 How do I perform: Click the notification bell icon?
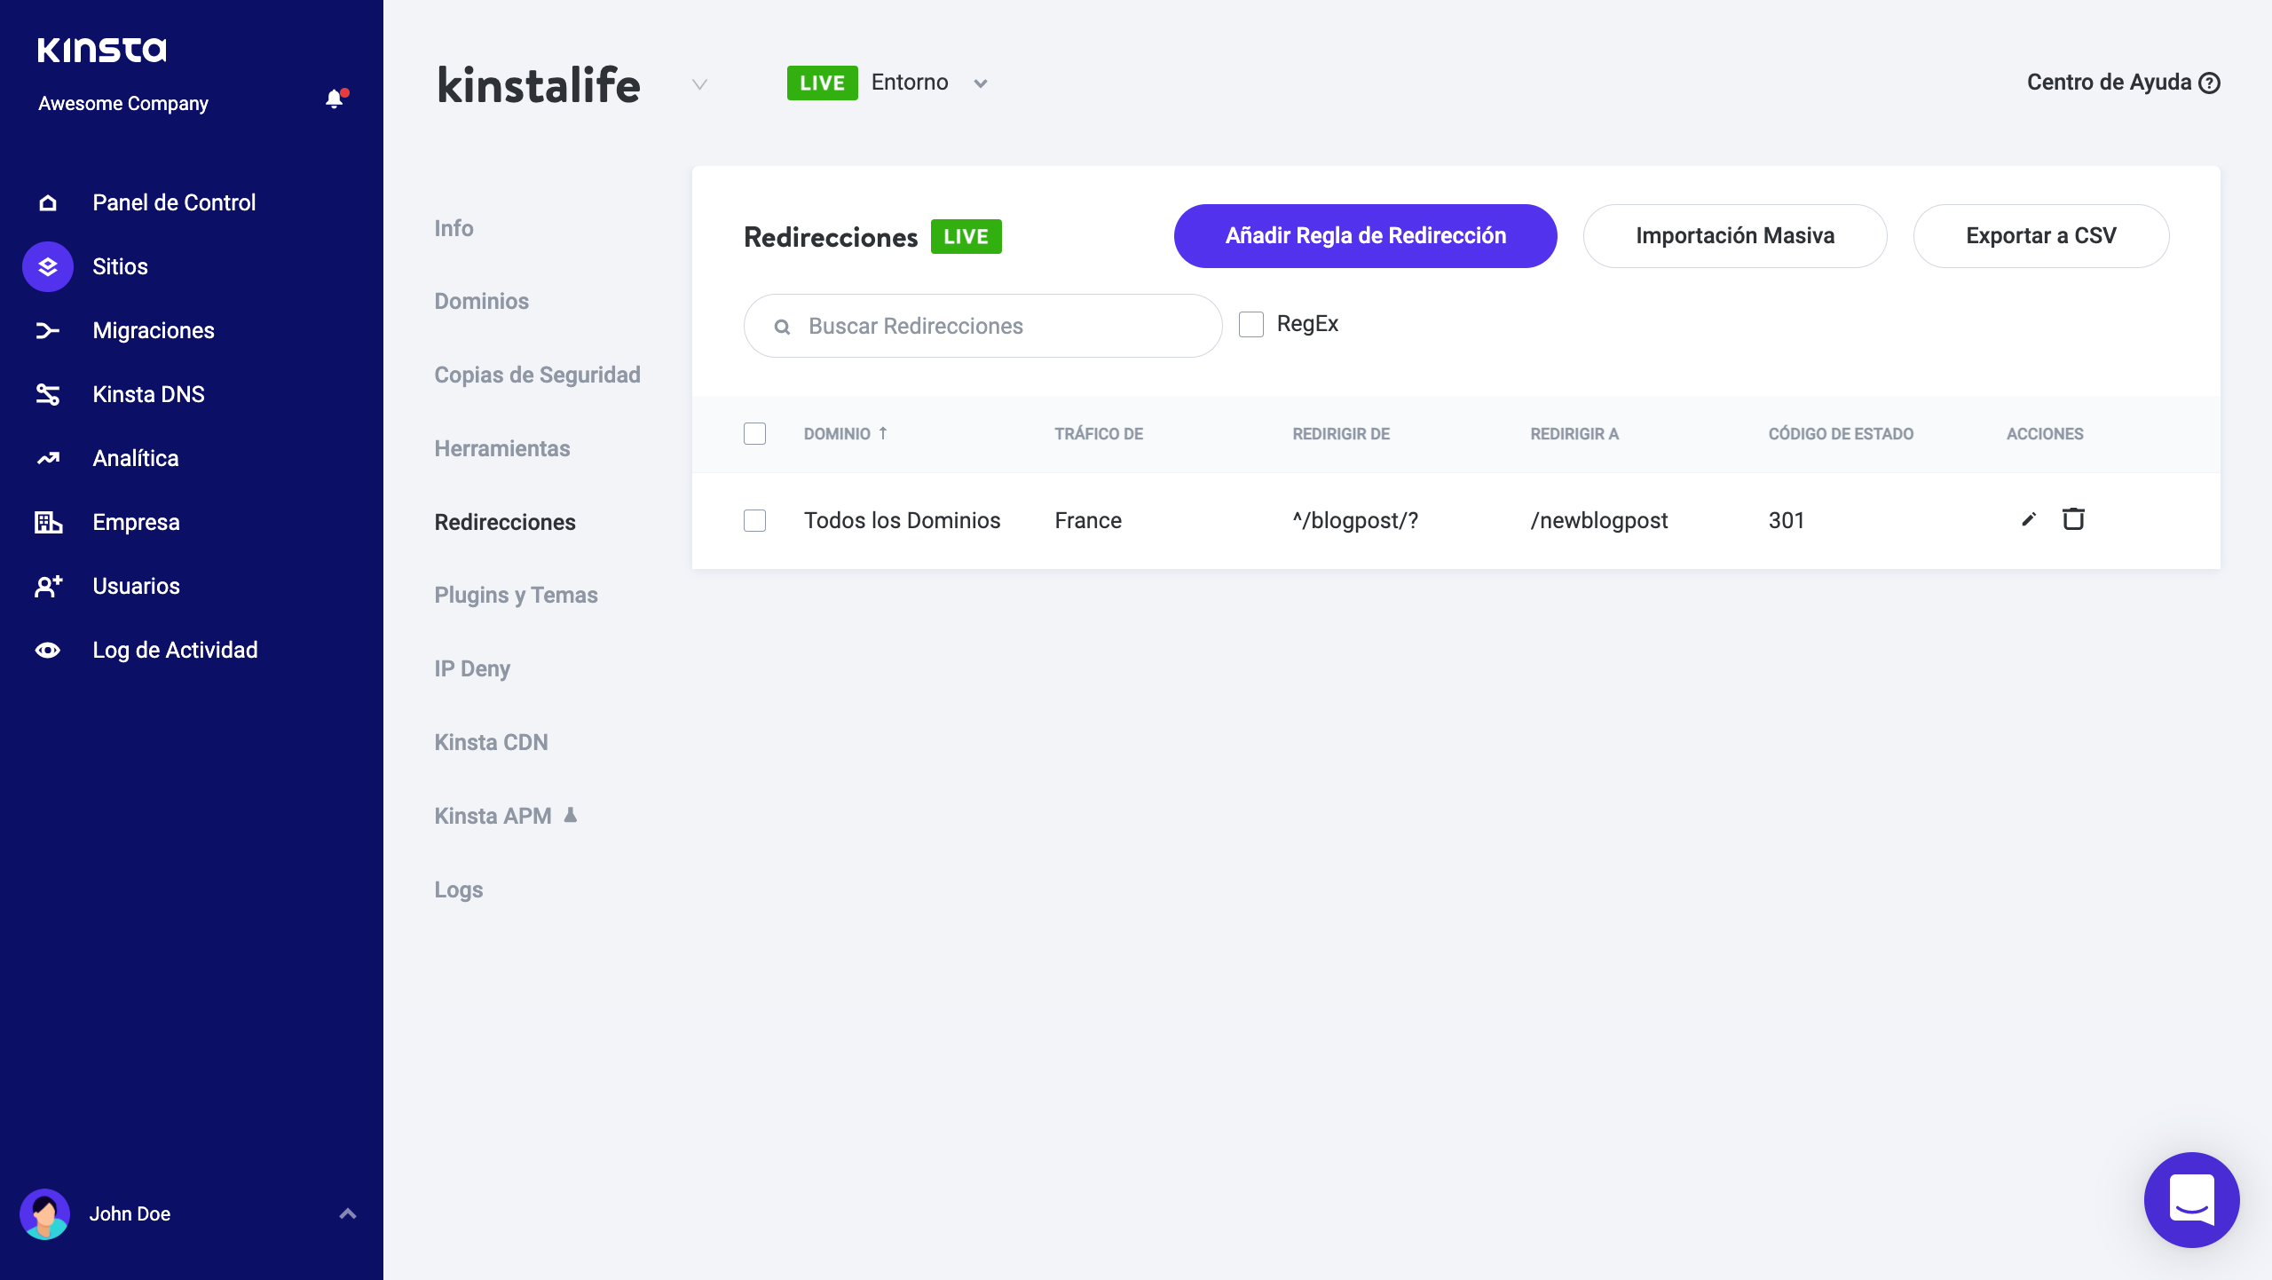[x=335, y=99]
